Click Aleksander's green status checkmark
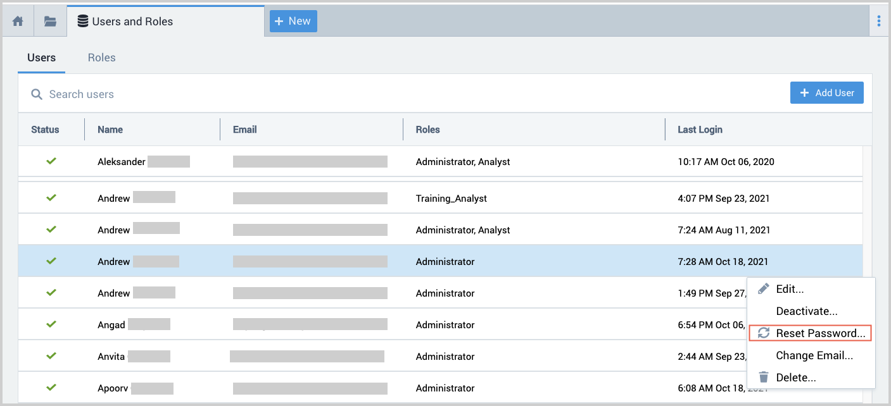 pos(51,161)
